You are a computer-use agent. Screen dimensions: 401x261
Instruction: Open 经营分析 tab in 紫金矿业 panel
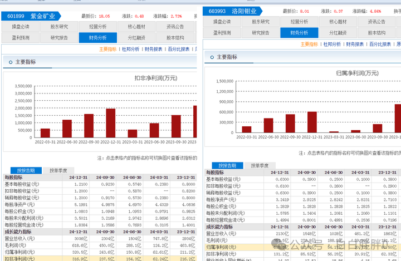pyautogui.click(x=97, y=27)
